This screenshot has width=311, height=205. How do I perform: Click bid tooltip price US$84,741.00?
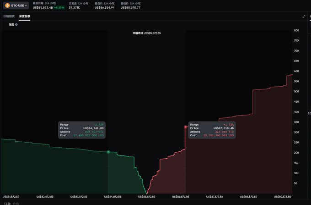pos(93,128)
